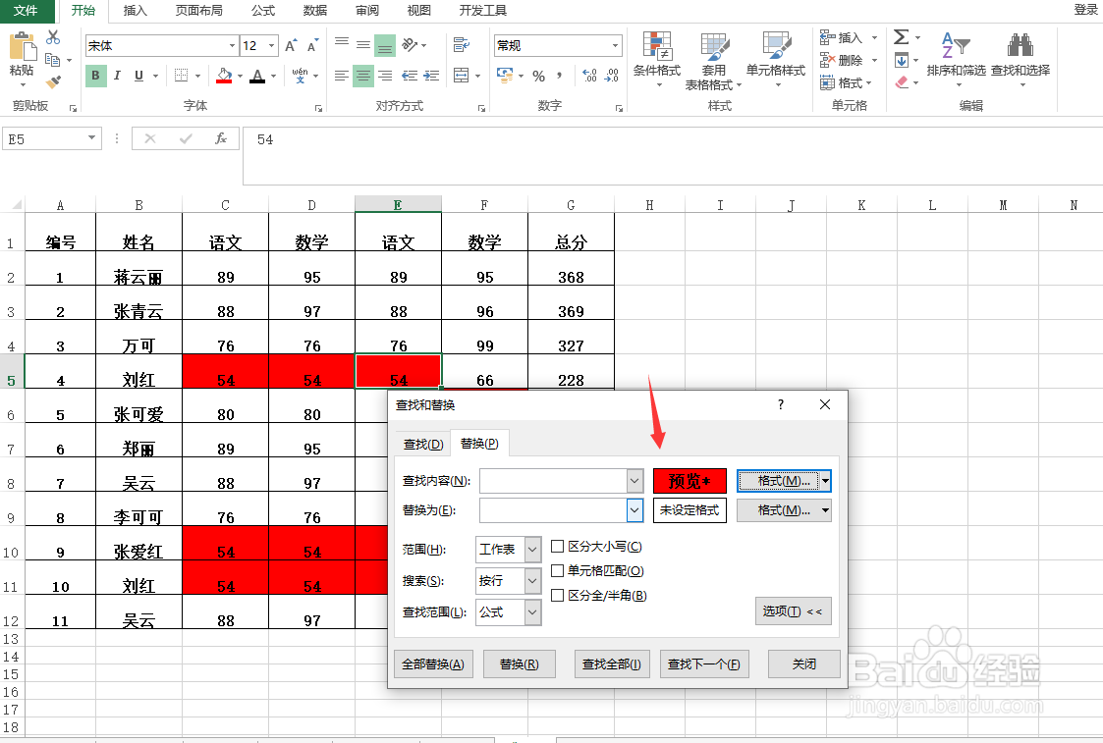
Task: Open 搜索 按行 dropdown
Action: click(532, 581)
